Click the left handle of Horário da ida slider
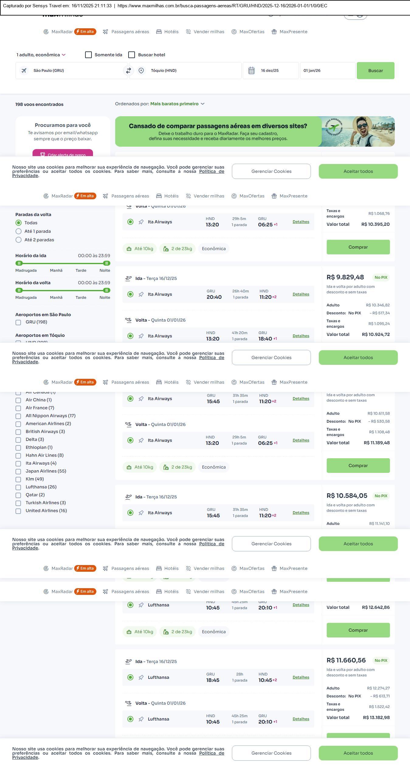 click(x=19, y=263)
